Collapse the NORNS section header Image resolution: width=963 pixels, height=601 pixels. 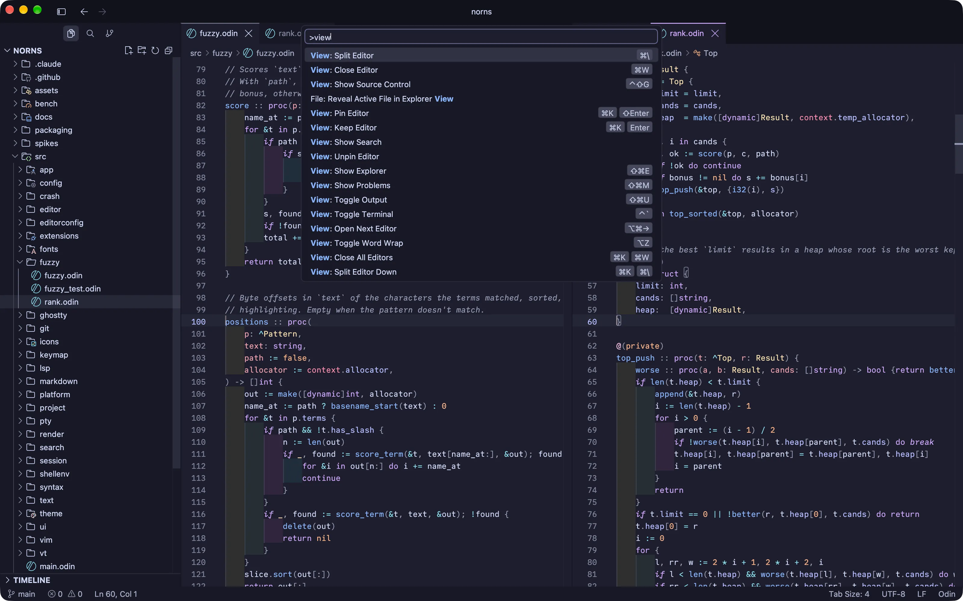click(x=27, y=50)
